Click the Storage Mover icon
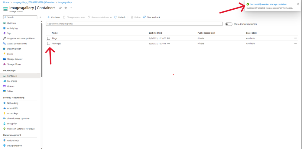Screen dimensions: 302x149 5,64
